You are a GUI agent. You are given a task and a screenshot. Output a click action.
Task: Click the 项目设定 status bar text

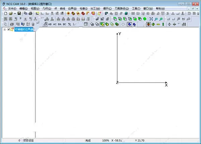pos(28,140)
